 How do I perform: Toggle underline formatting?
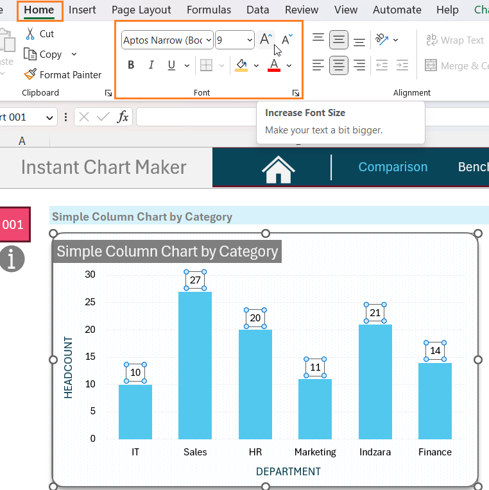[171, 65]
